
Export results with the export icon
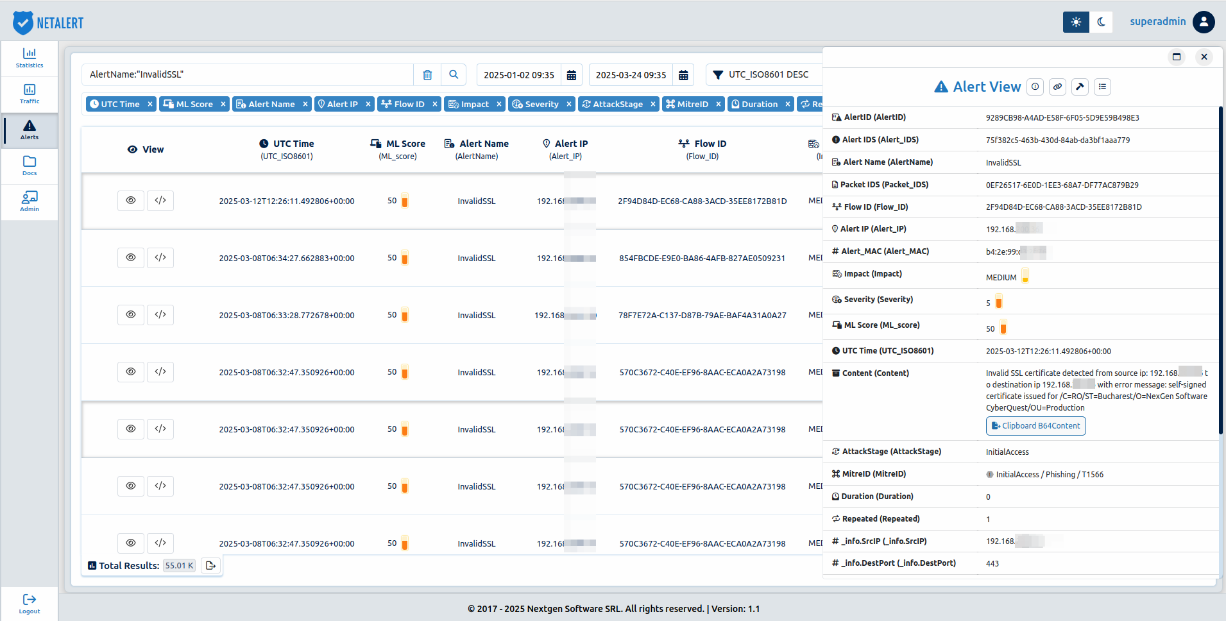[x=210, y=566]
